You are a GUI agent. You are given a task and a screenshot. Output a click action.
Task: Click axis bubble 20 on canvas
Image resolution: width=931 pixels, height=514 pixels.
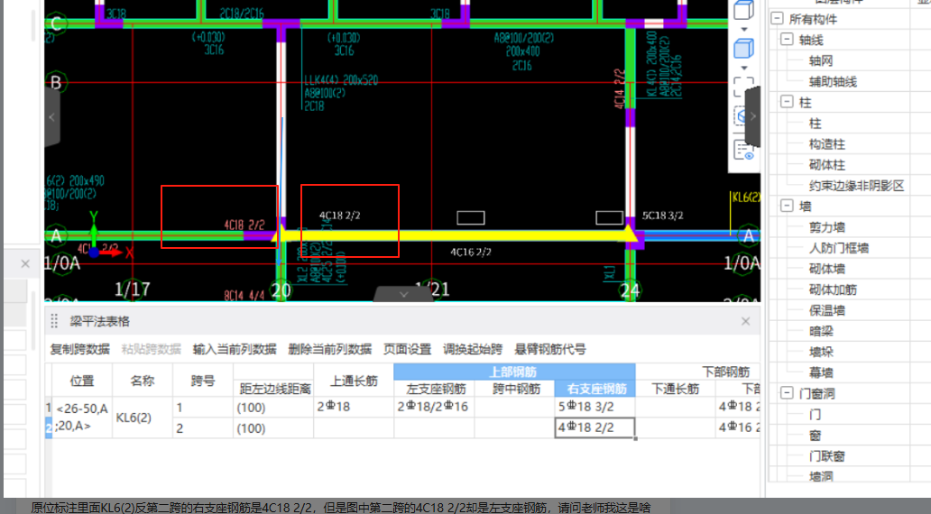[x=281, y=290]
